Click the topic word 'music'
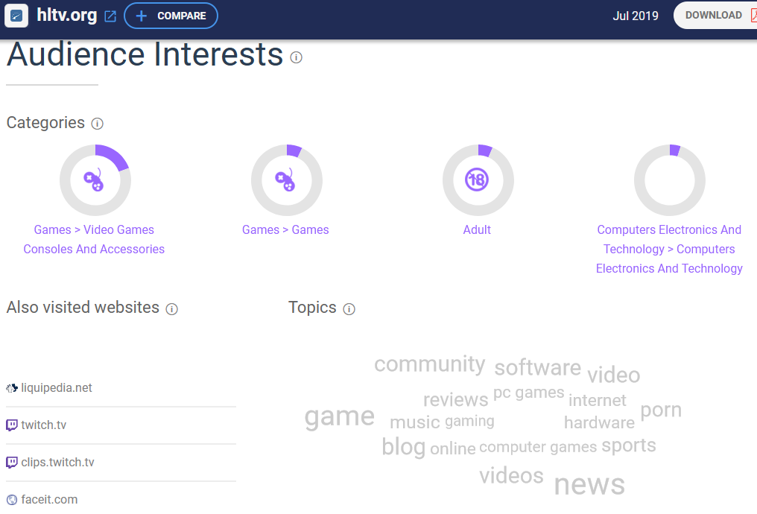The height and width of the screenshot is (514, 757). (x=415, y=422)
